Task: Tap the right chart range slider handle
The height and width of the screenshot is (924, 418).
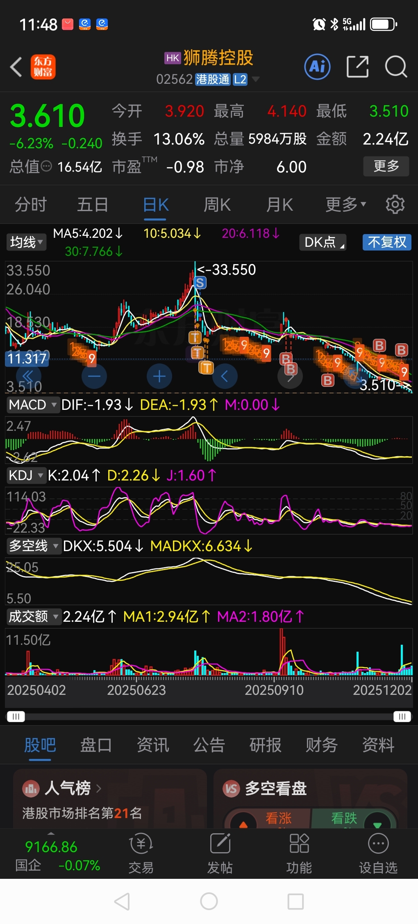Action: coord(402,717)
